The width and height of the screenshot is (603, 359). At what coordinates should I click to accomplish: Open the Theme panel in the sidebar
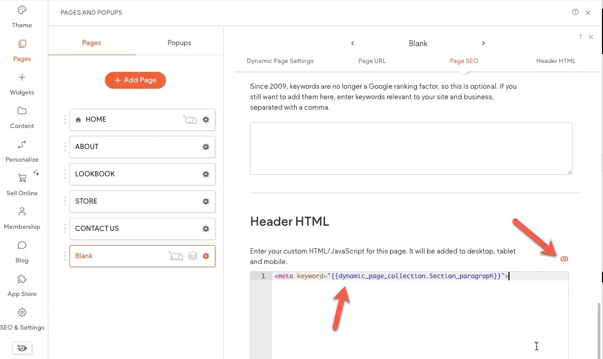(22, 17)
